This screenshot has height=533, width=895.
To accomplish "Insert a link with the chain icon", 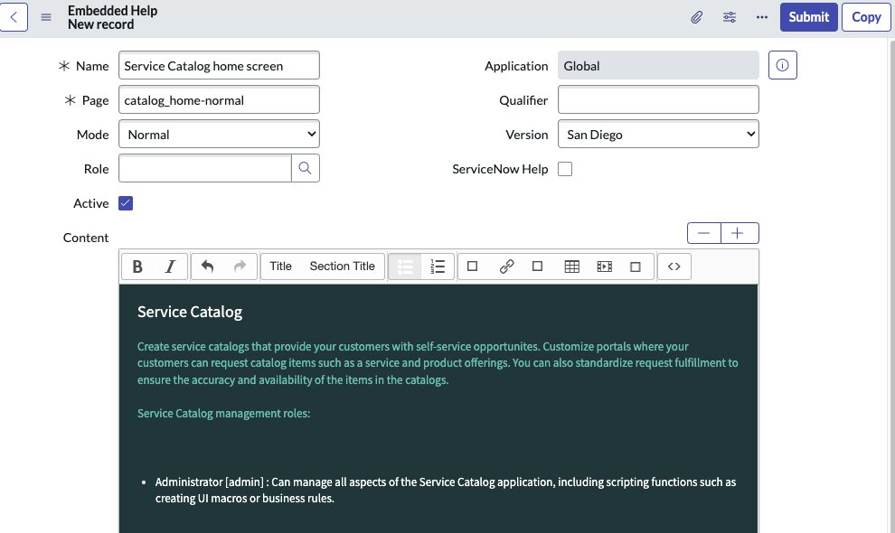I will pyautogui.click(x=506, y=266).
